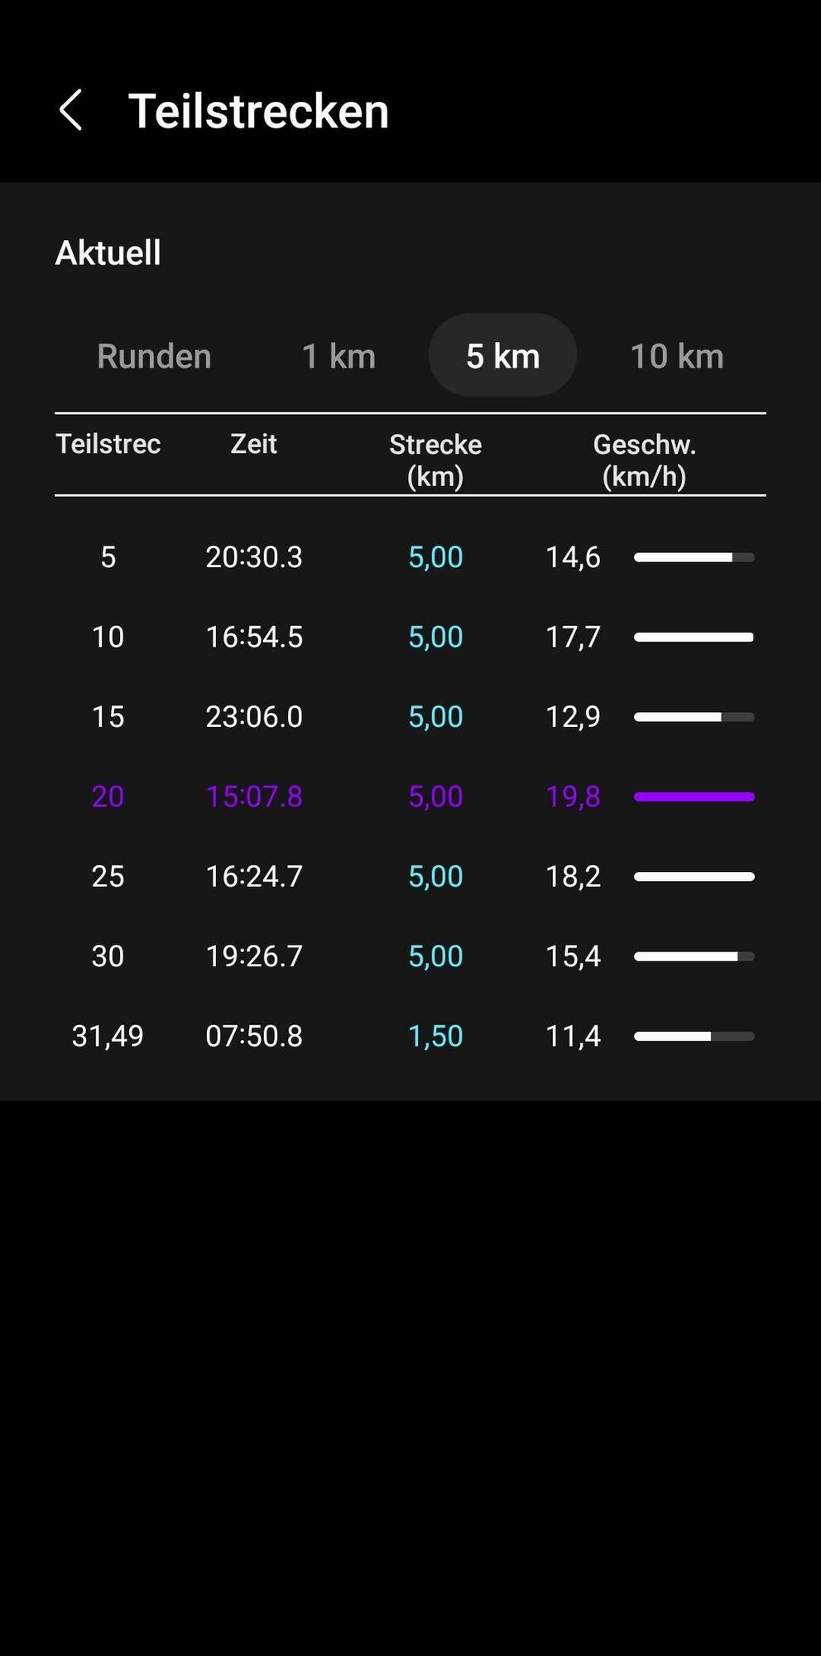Image resolution: width=821 pixels, height=1656 pixels.
Task: Tap the 16:54.5 split time
Action: (254, 637)
